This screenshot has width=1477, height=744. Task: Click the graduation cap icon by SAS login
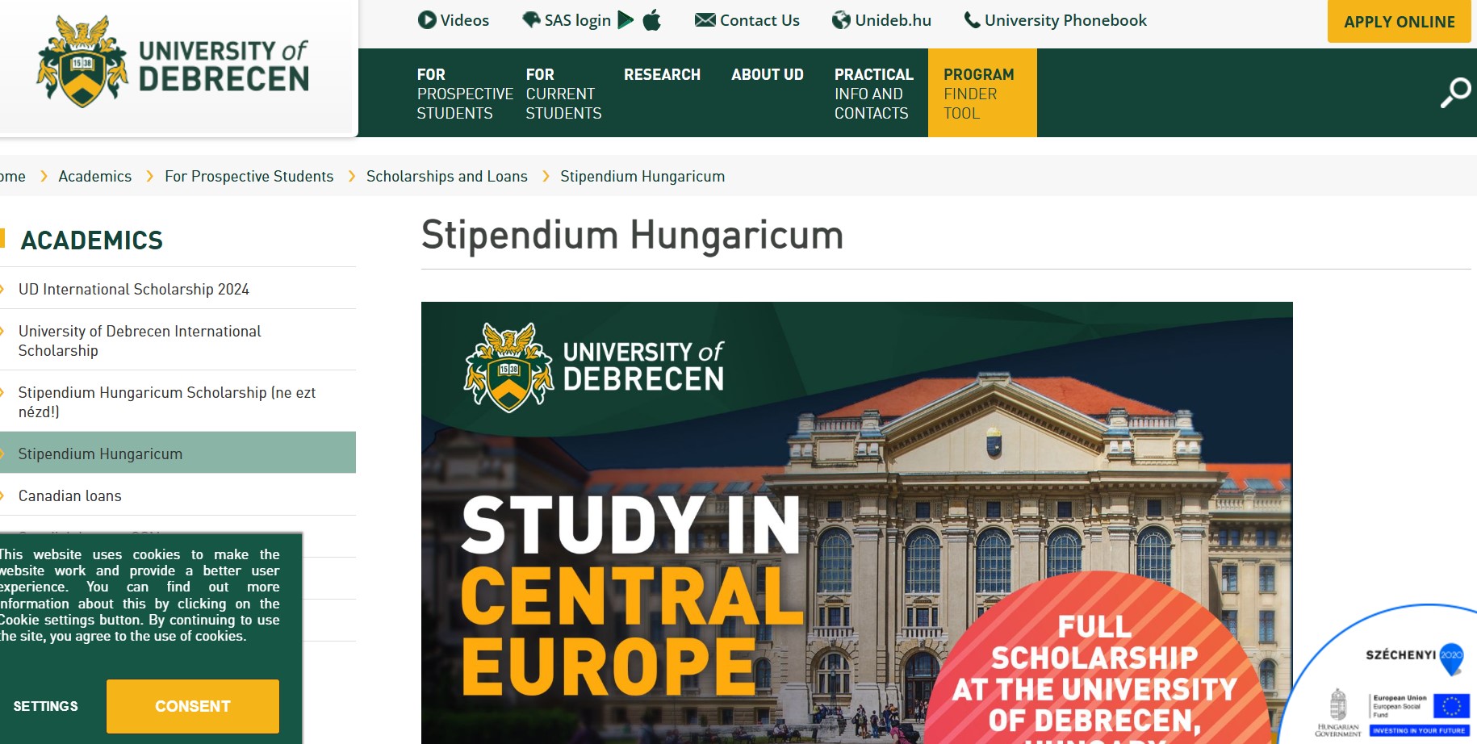(531, 19)
